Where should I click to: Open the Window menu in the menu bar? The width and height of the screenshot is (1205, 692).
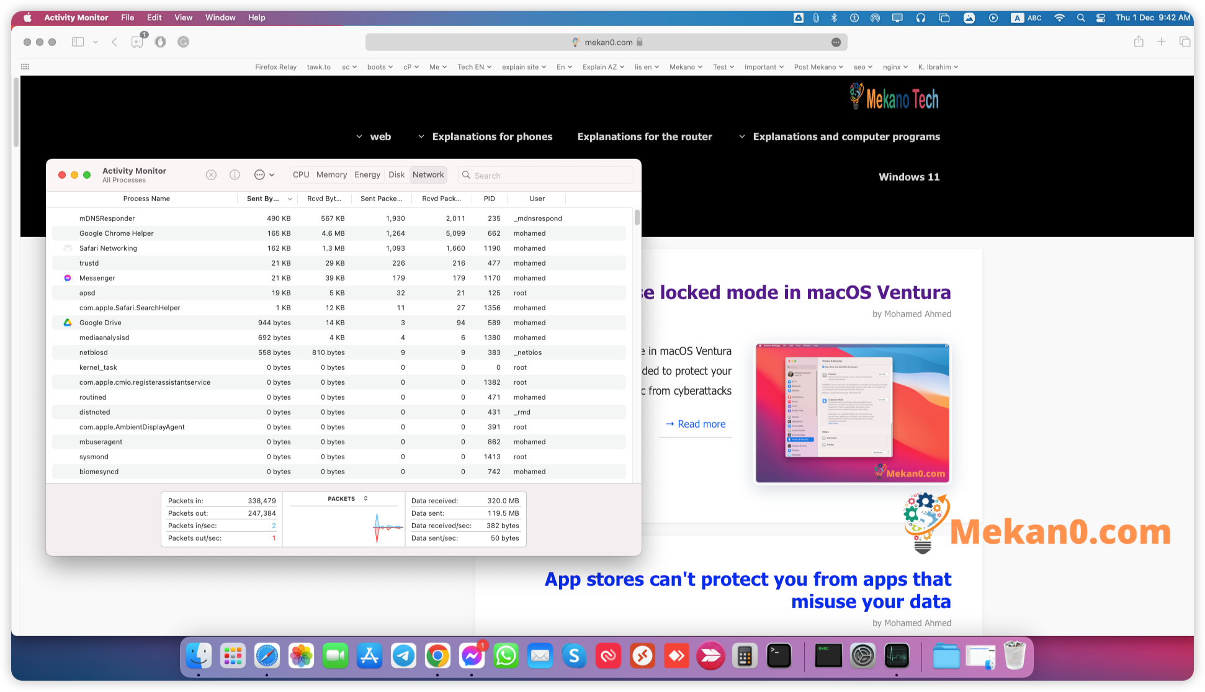coord(220,17)
